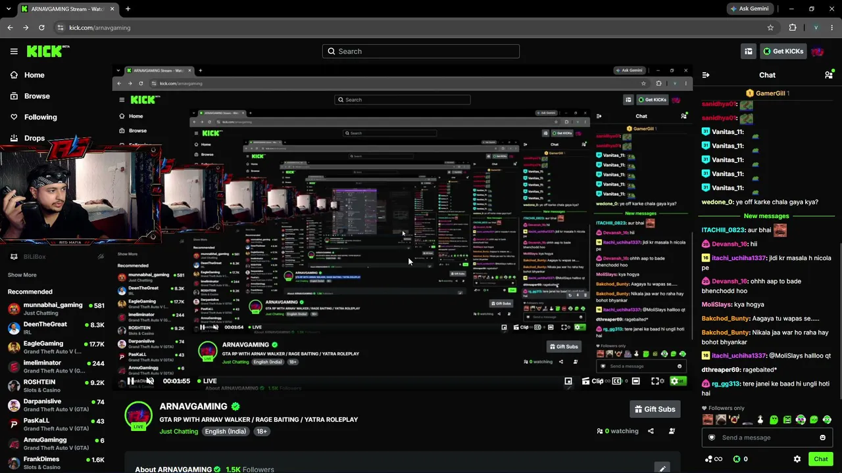This screenshot has width=842, height=473.
Task: Click username MoliSlays in chat
Action: click(x=716, y=305)
